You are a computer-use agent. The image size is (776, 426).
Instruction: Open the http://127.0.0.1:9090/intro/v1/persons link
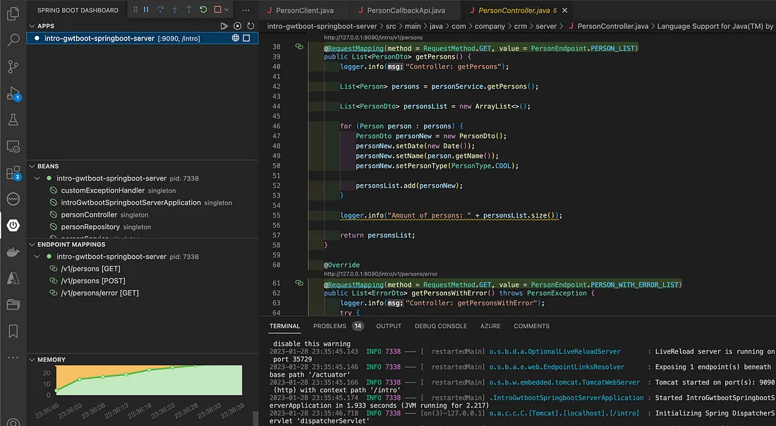point(373,37)
